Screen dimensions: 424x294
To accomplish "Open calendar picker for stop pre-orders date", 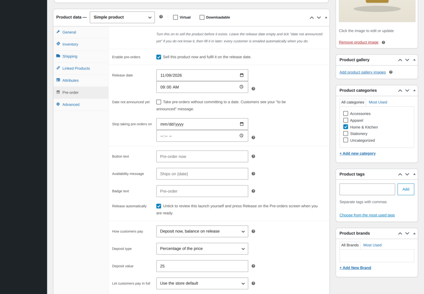I will [242, 124].
